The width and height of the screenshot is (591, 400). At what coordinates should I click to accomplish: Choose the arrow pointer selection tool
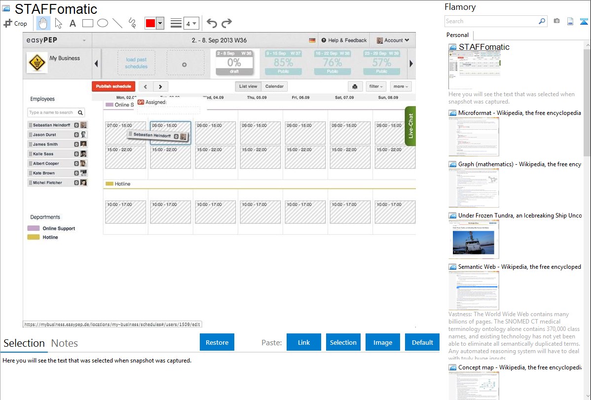click(58, 23)
